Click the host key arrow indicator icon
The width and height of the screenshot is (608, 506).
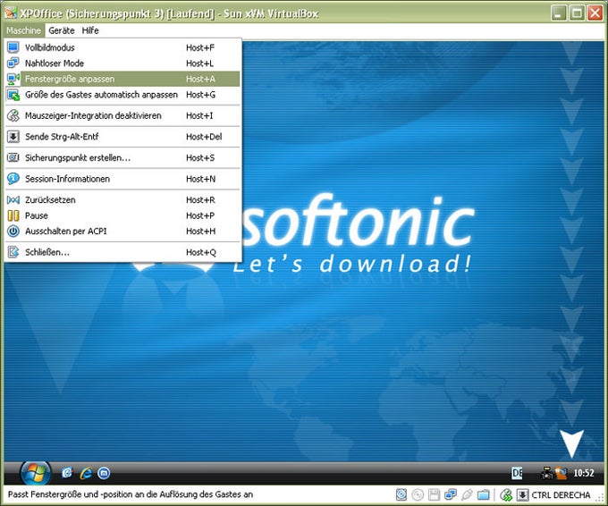pyautogui.click(x=523, y=494)
